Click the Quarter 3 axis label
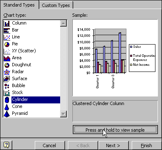Image resolution: width=162 pixels, height=150 pixels. [x=113, y=81]
